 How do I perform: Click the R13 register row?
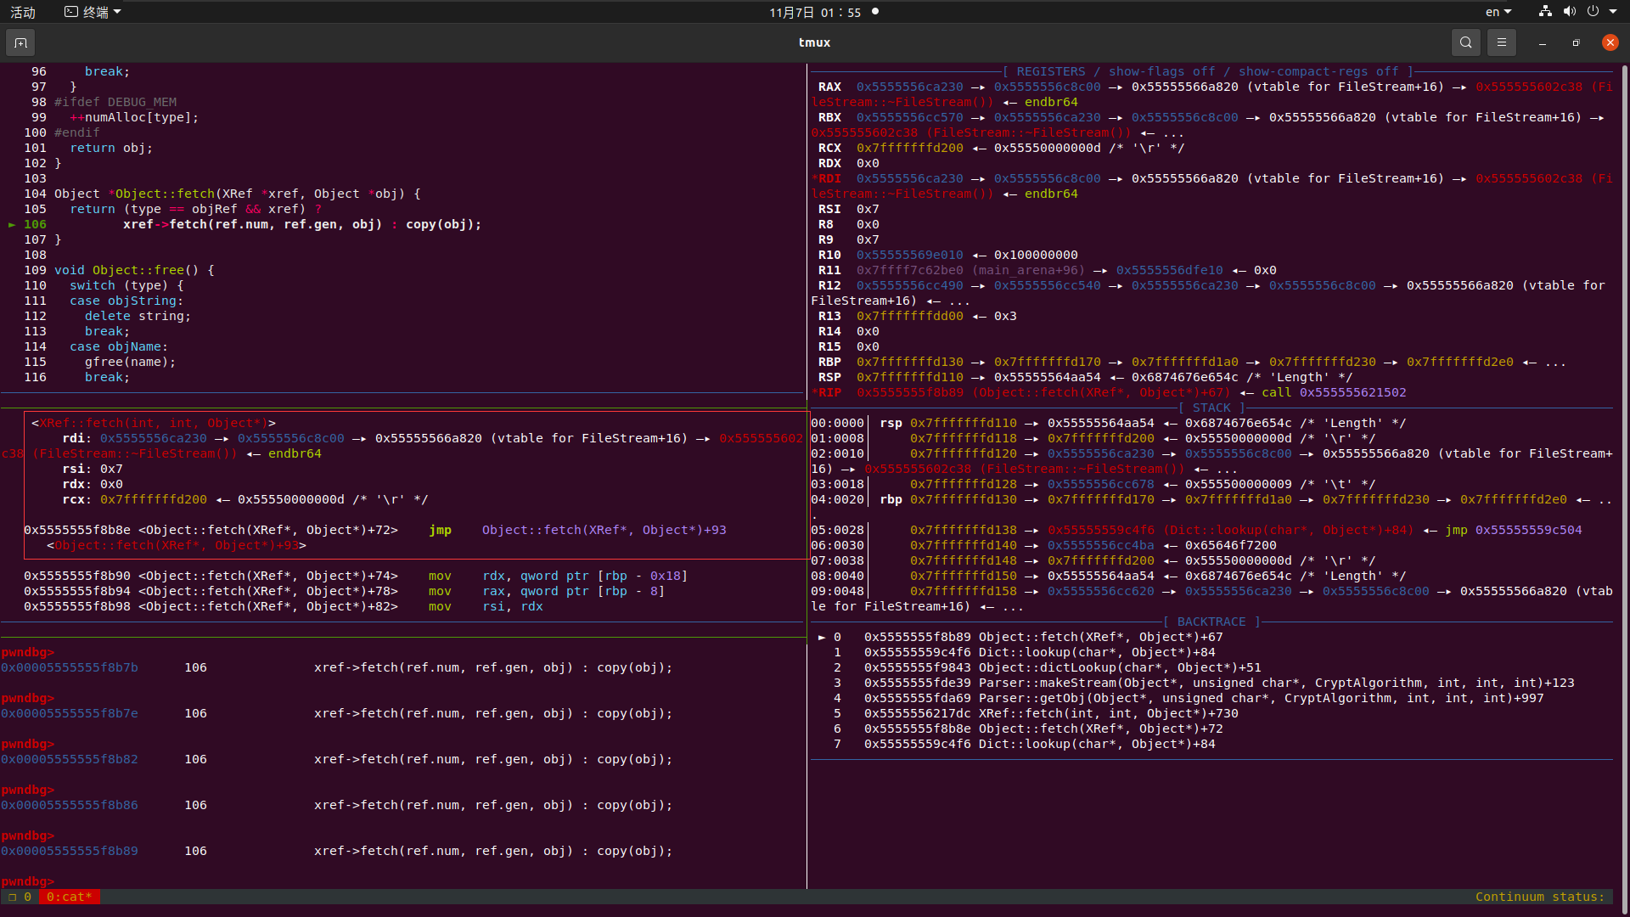917,317
